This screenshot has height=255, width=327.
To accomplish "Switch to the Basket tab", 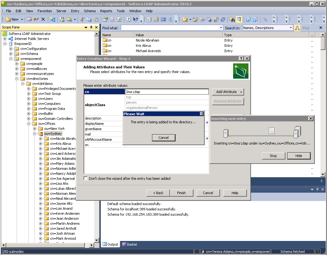I will click(130, 244).
